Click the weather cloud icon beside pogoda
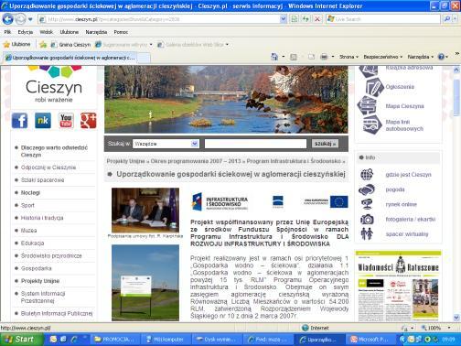Image resolution: width=461 pixels, height=346 pixels. click(x=367, y=189)
